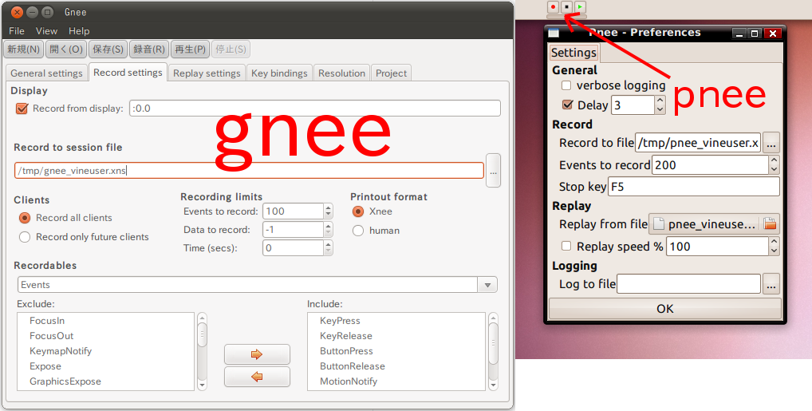Switch to Project tab
Viewport: 812px width, 411px height.
(391, 73)
